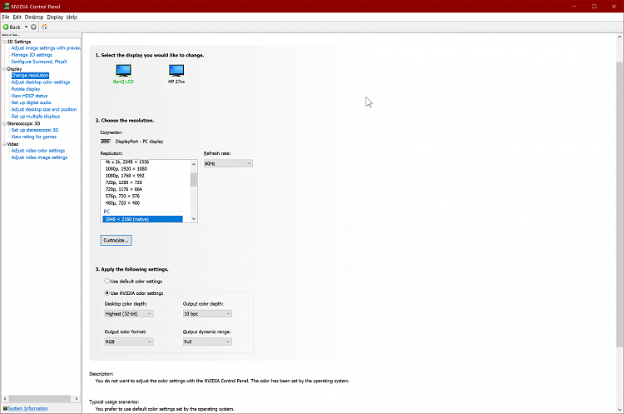Click the Forward navigation icon

[x=33, y=27]
